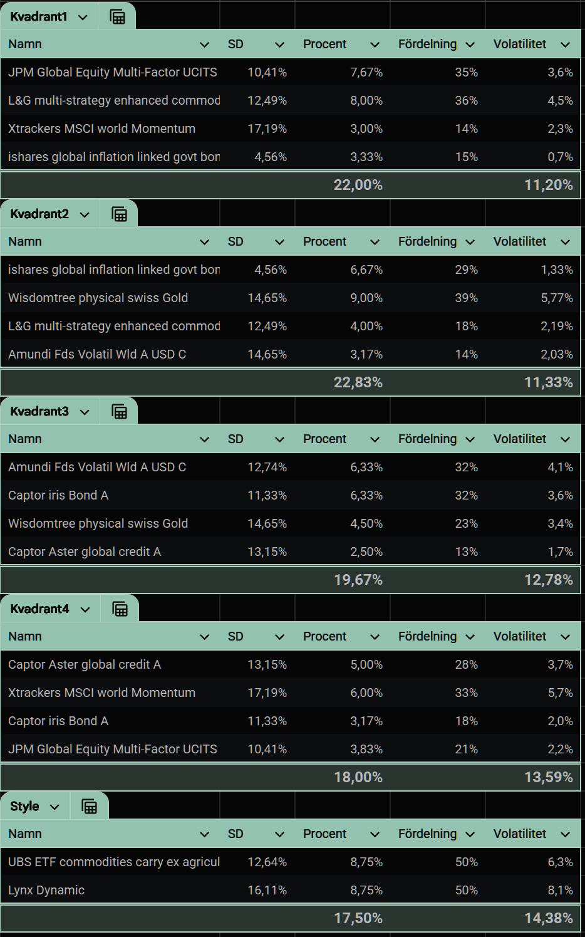Select UBS ETF commodities carry row name
Viewport: 585px width, 937px height.
114,862
